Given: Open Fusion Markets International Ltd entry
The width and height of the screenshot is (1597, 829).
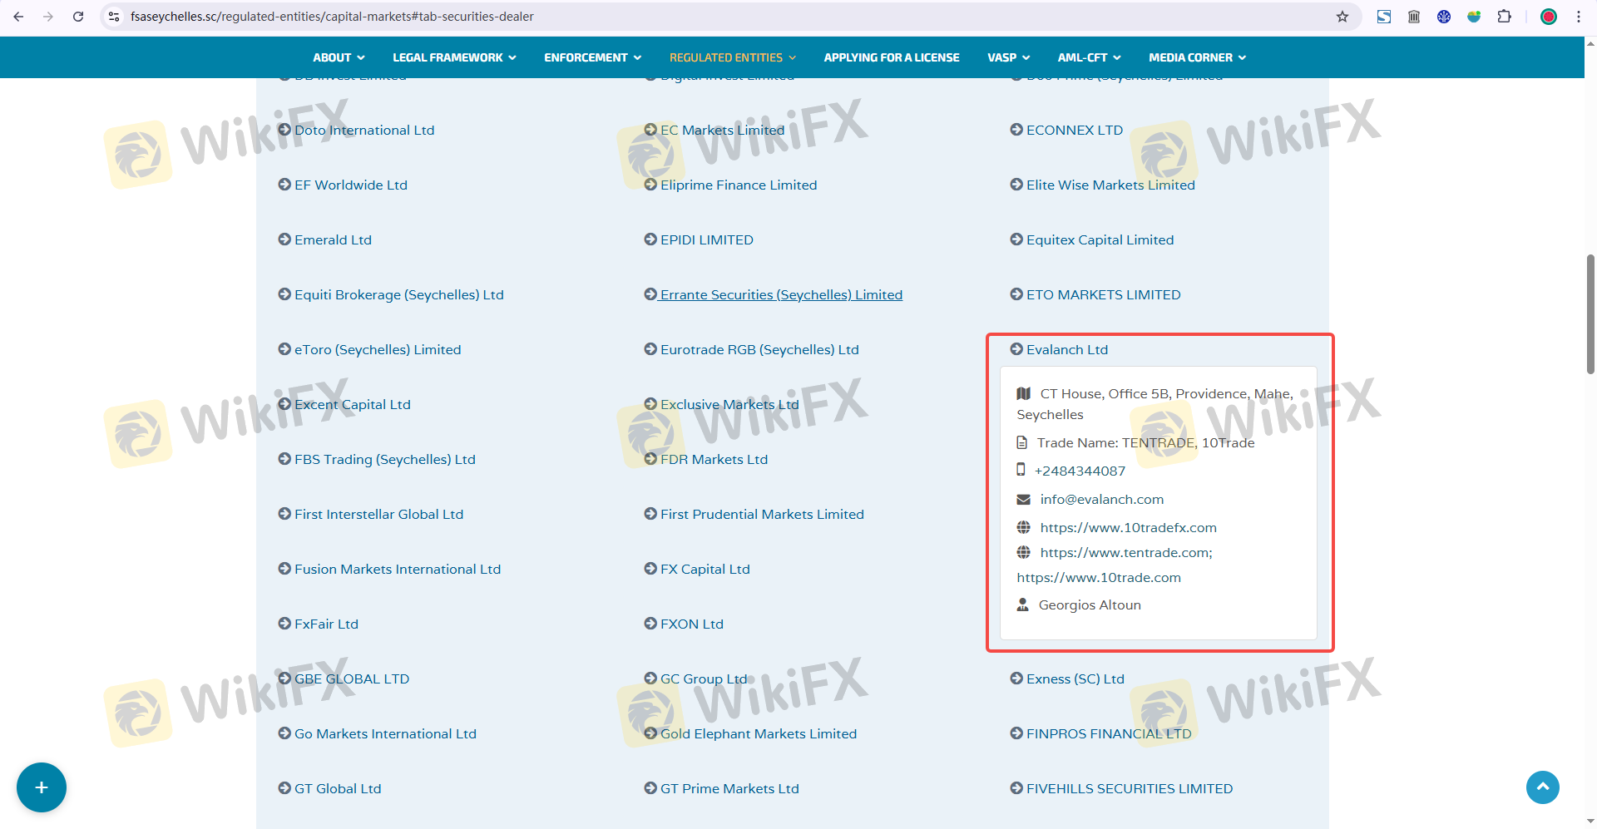Looking at the screenshot, I should pyautogui.click(x=398, y=569).
